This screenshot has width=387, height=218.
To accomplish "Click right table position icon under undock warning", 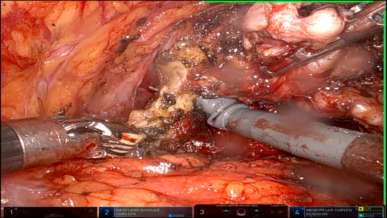I will tap(257, 211).
